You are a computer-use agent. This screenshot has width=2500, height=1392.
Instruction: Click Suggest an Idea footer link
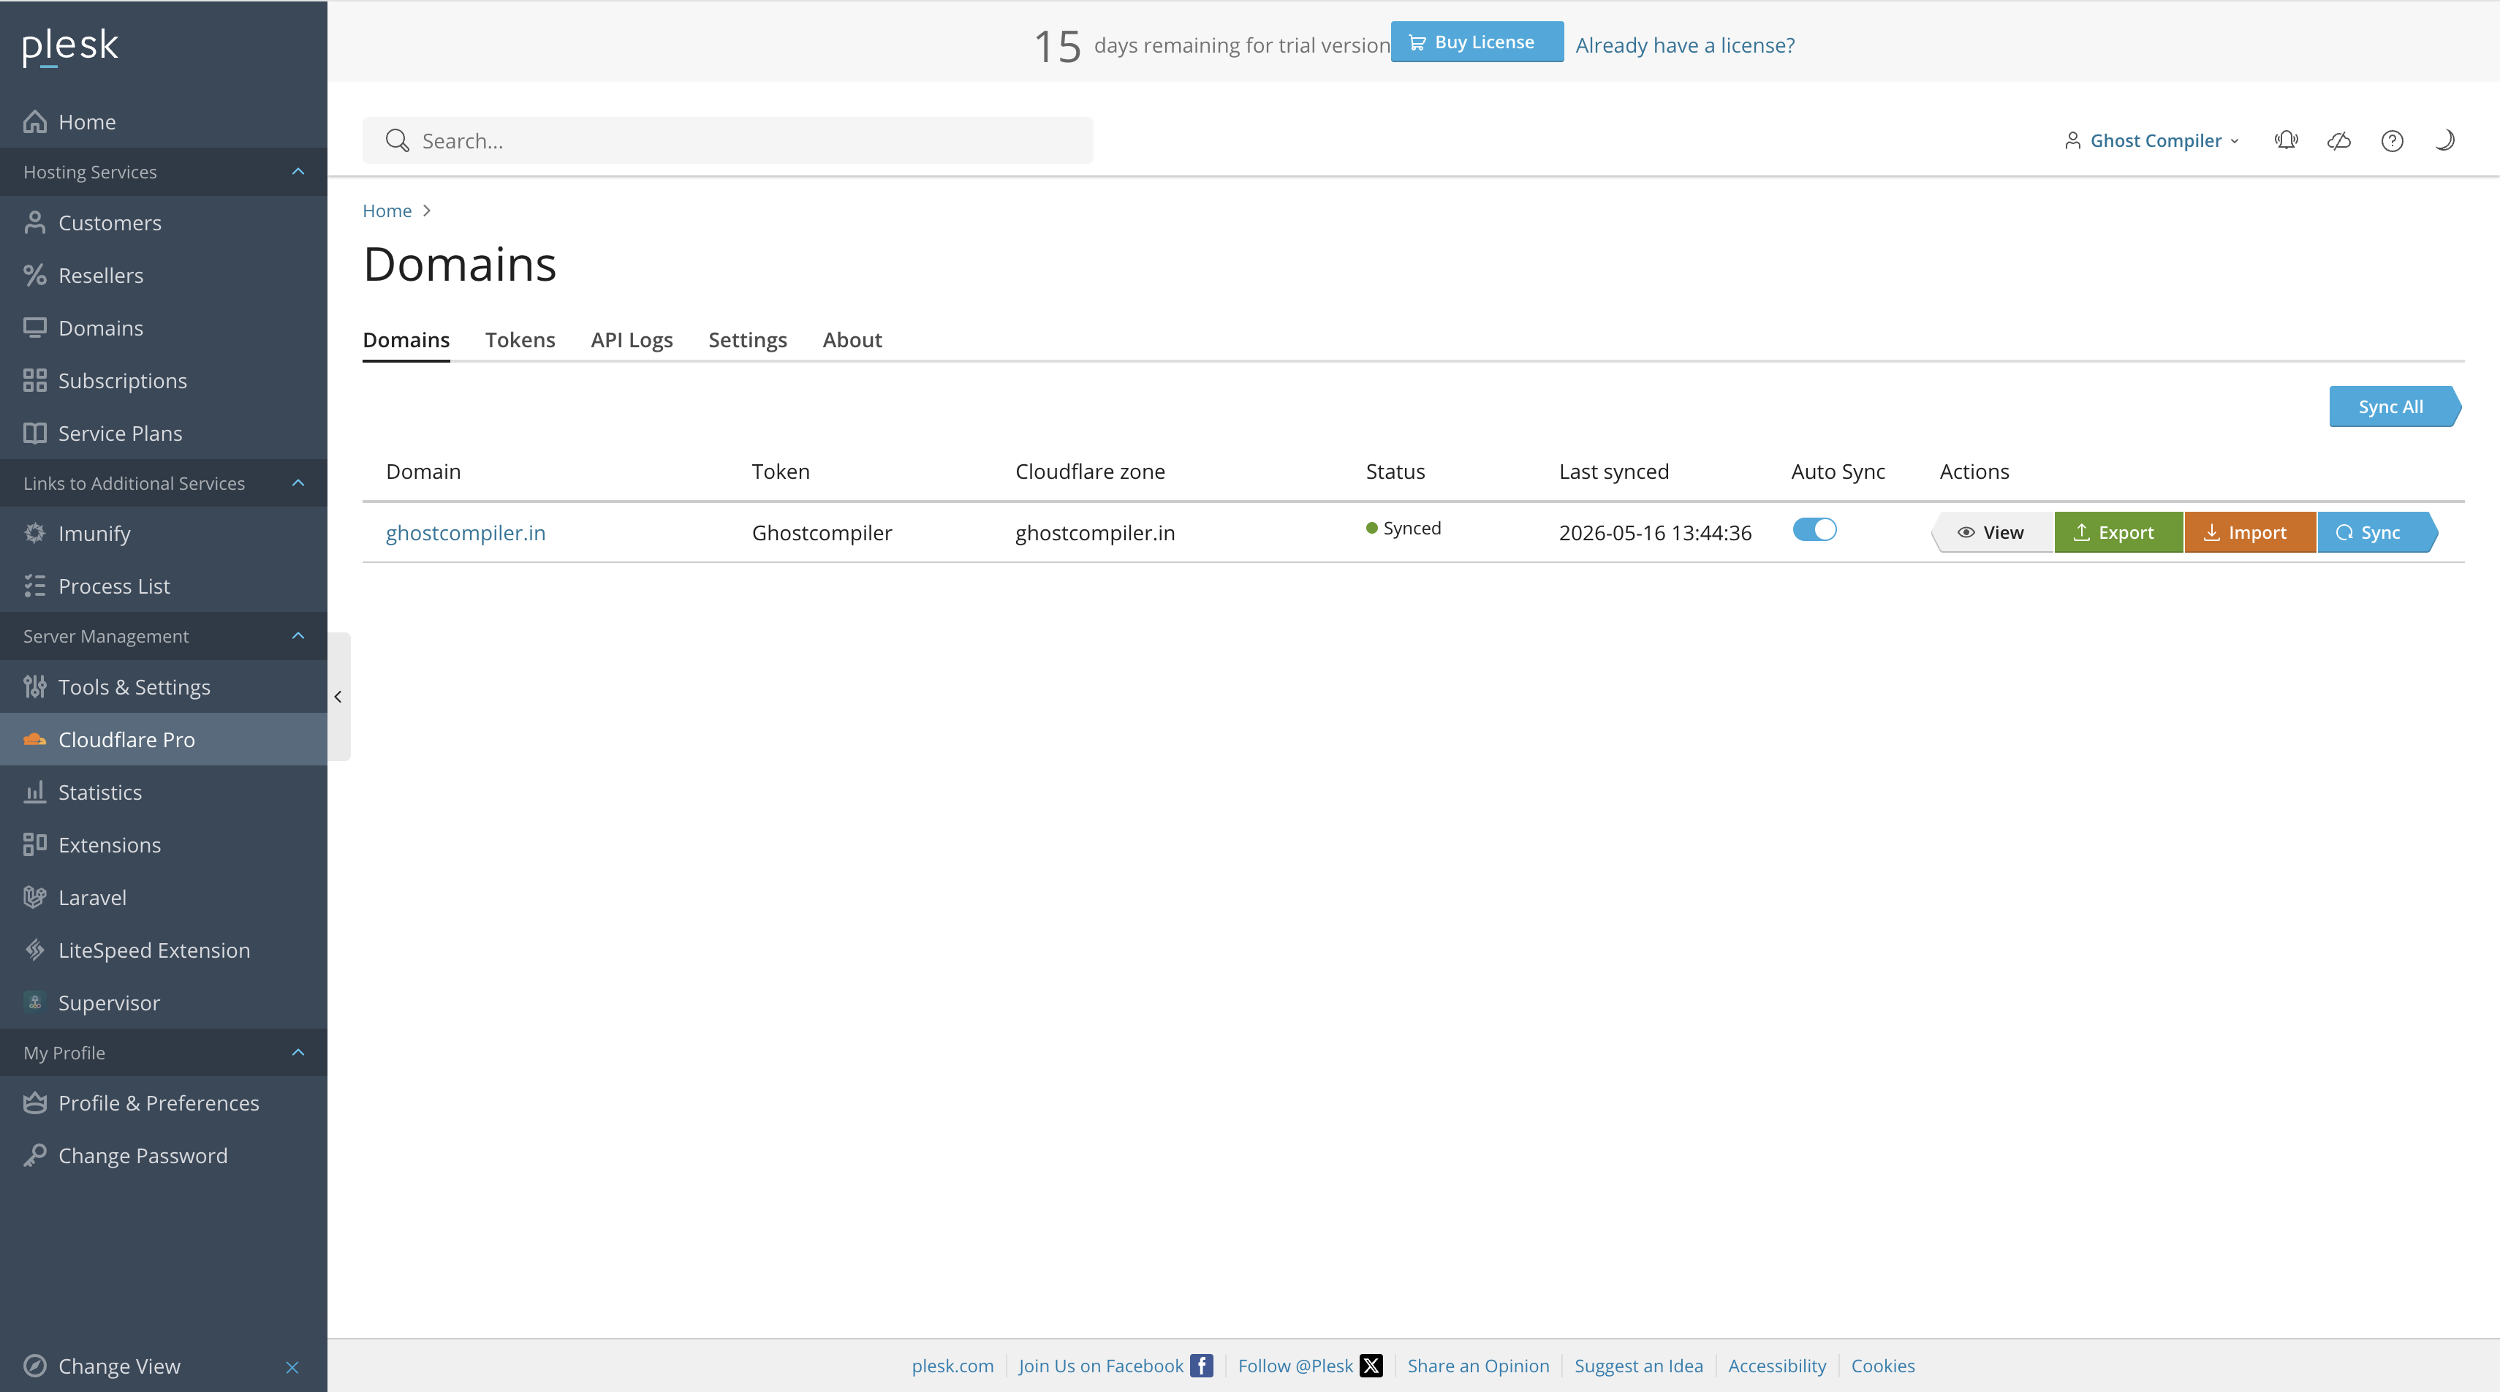[1638, 1366]
